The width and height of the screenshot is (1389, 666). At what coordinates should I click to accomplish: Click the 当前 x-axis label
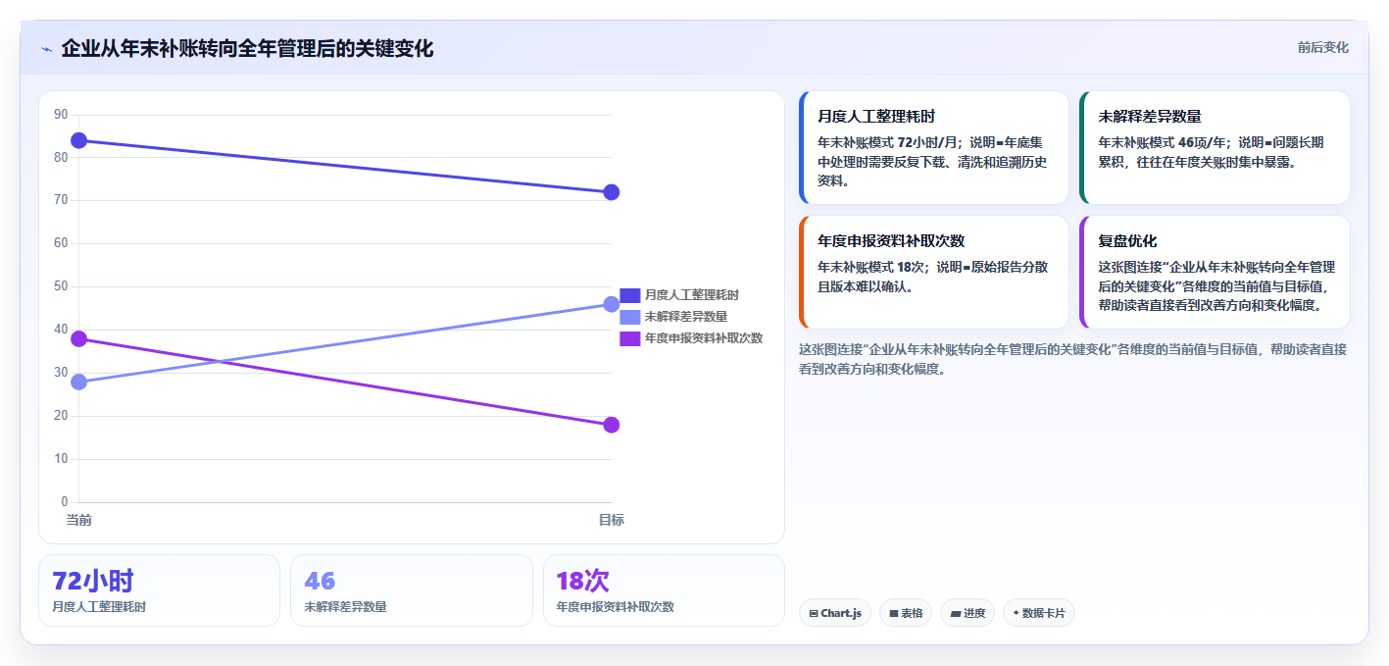coord(78,520)
